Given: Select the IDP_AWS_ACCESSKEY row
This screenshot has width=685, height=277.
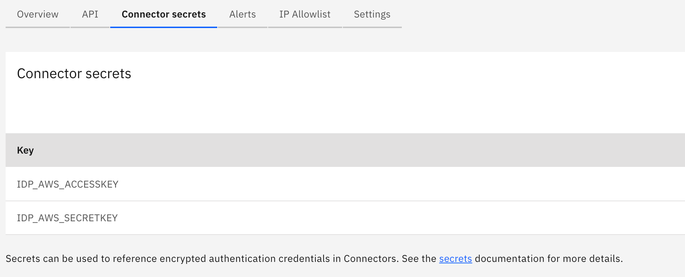Looking at the screenshot, I should pos(345,184).
